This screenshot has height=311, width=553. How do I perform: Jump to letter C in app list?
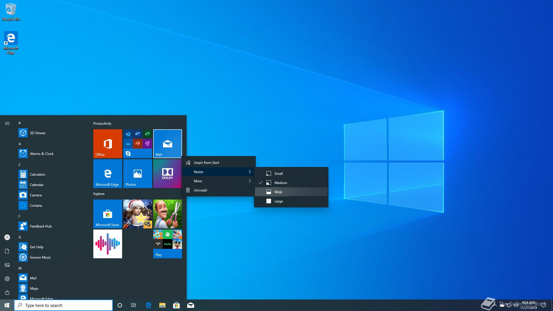20,164
